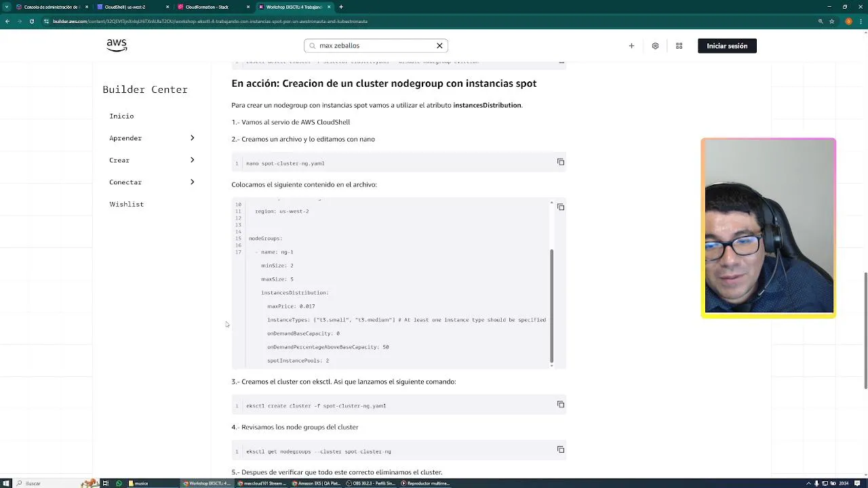Image resolution: width=868 pixels, height=488 pixels.
Task: Click the code block scroll-up arrow
Action: (x=551, y=203)
